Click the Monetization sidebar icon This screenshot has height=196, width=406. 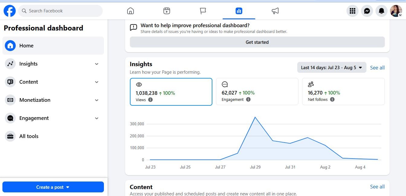pyautogui.click(x=10, y=100)
